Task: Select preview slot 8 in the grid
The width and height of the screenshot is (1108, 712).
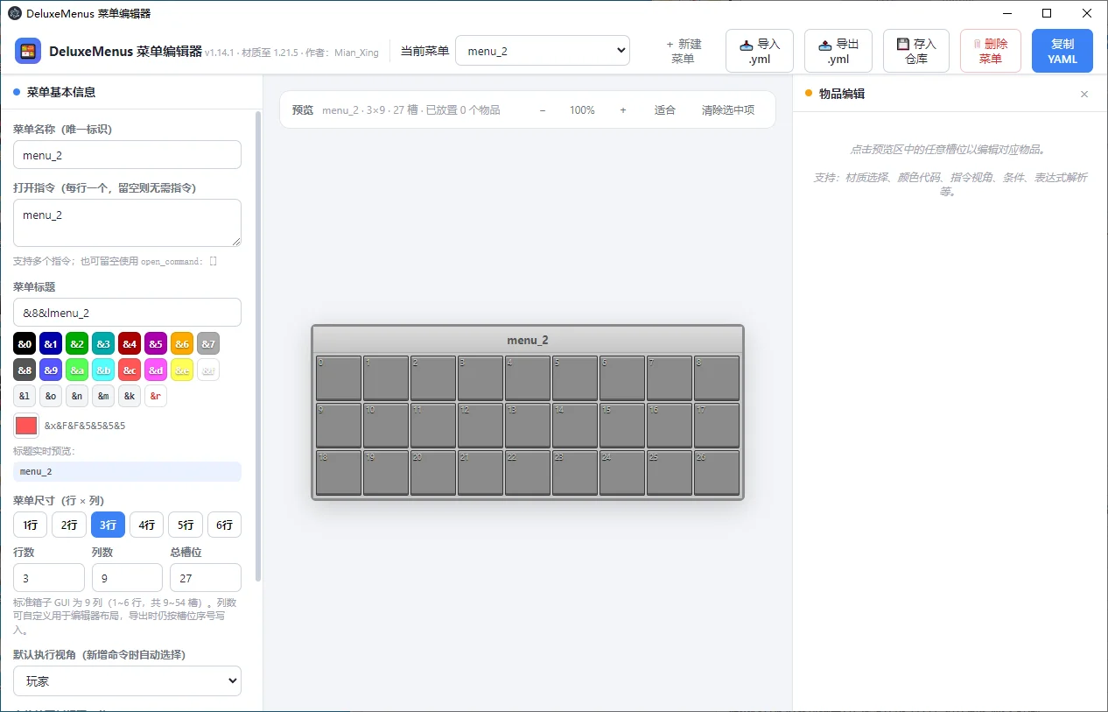Action: (717, 377)
